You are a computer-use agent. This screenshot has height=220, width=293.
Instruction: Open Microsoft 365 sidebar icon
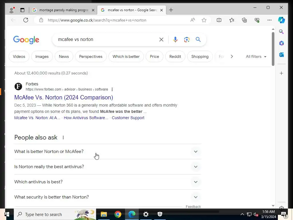point(282,43)
